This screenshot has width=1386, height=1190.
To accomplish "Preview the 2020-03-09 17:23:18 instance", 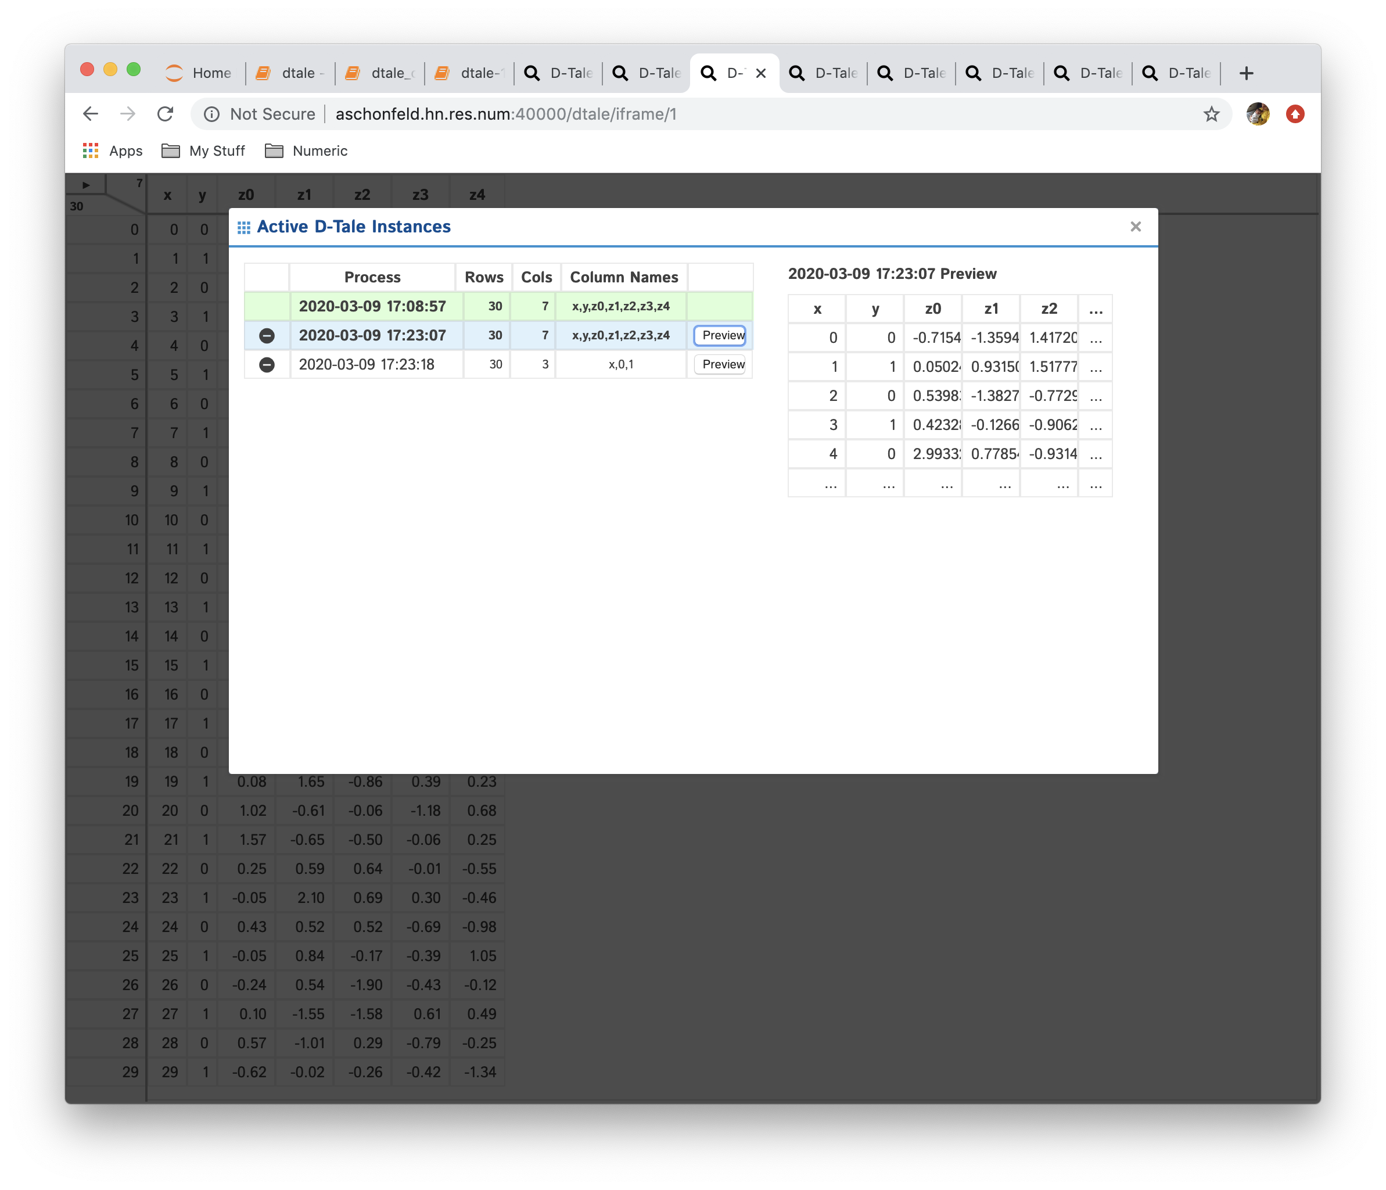I will (x=720, y=365).
